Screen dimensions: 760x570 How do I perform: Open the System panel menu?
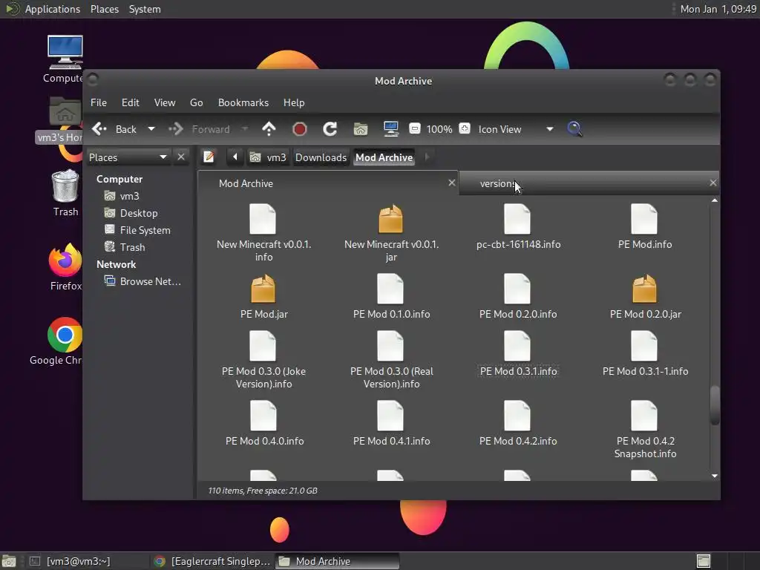click(145, 9)
